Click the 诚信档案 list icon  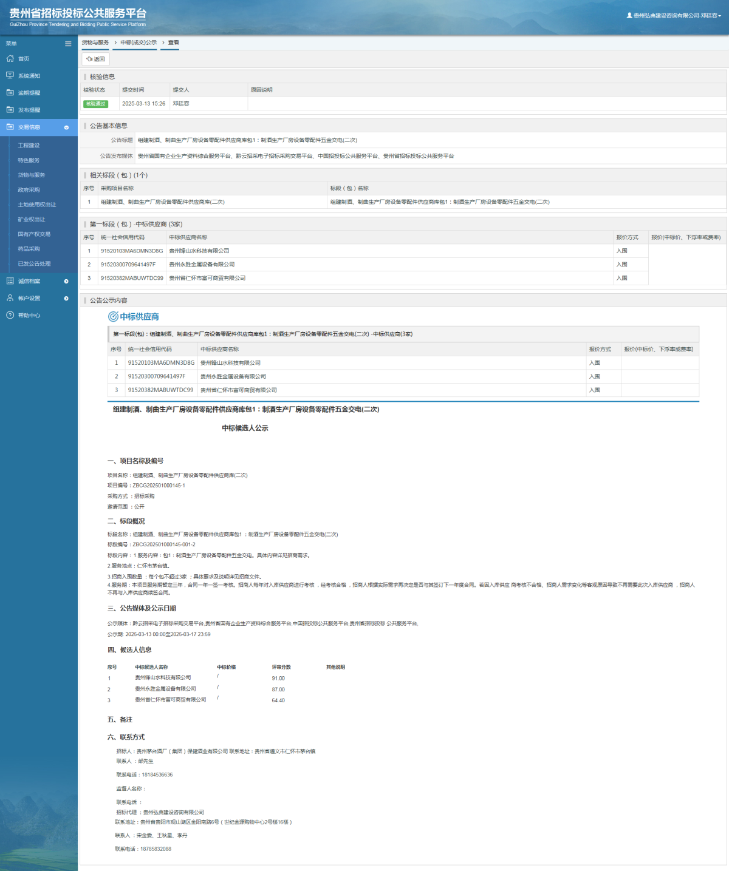(10, 281)
